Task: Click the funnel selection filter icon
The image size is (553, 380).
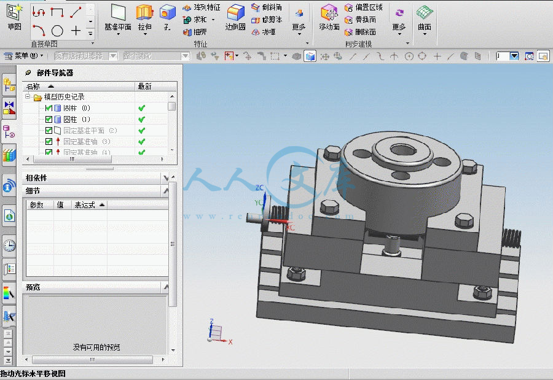Action: [215, 56]
